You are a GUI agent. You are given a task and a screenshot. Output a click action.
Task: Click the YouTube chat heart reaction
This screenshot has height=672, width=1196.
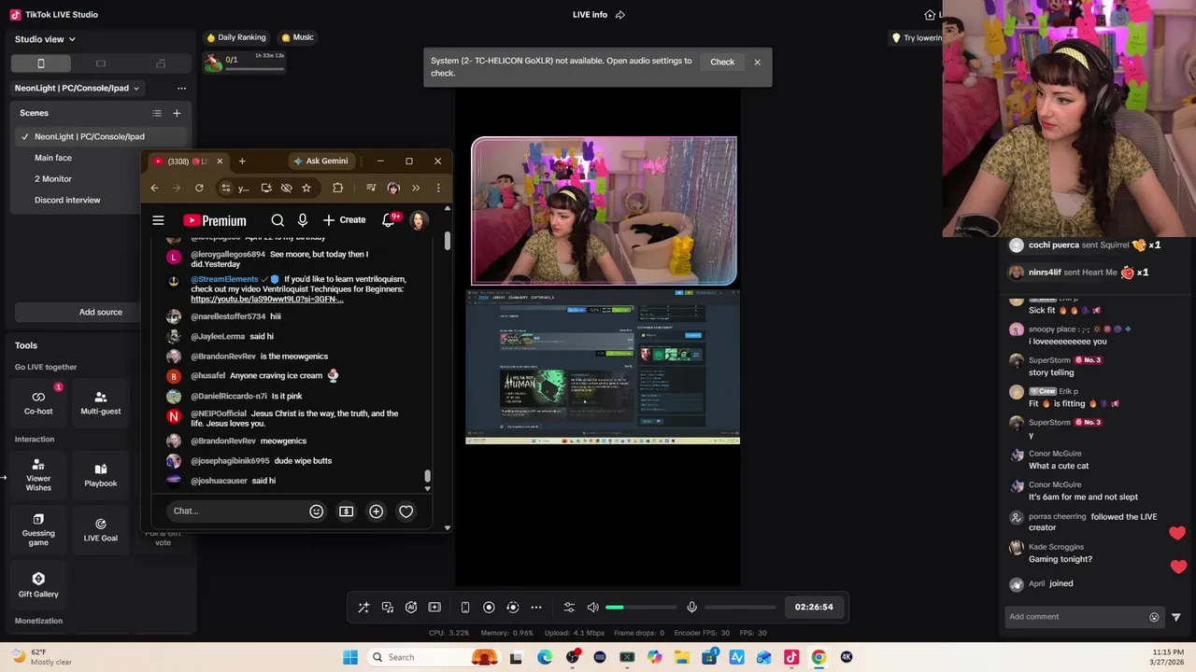click(x=406, y=511)
